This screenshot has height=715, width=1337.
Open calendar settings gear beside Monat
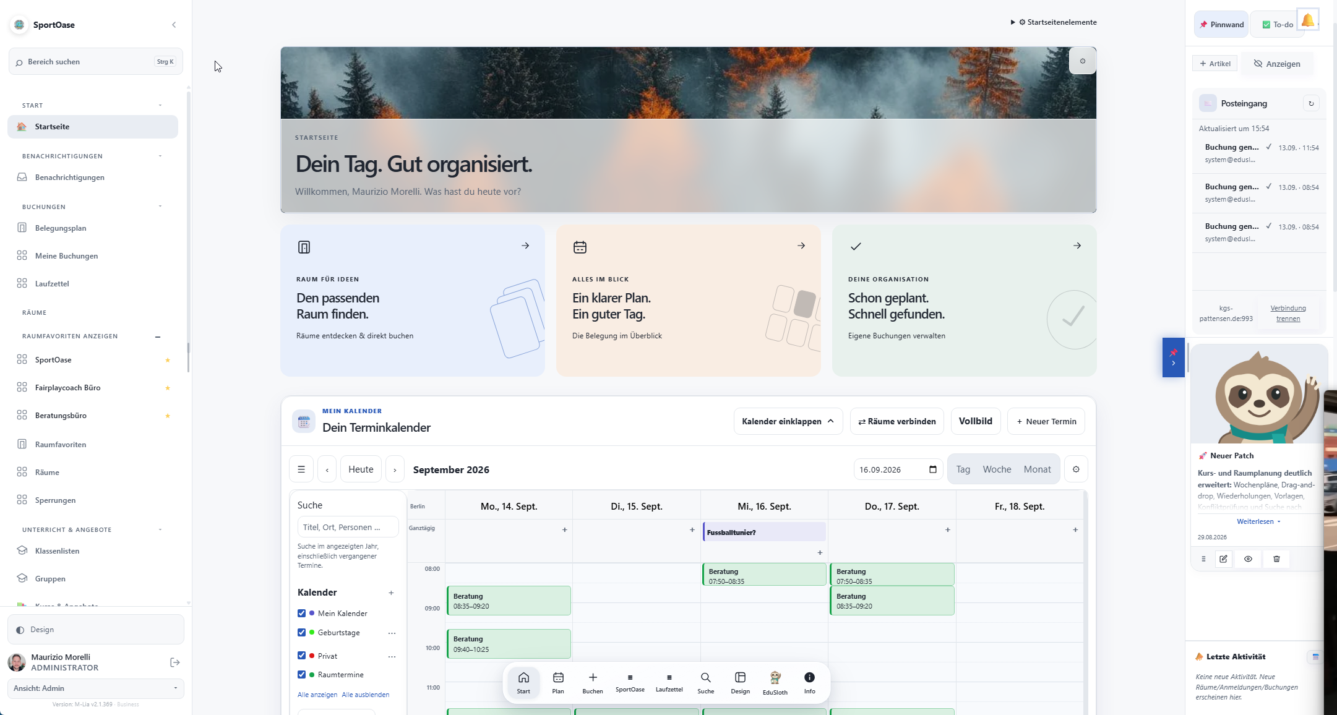1076,469
